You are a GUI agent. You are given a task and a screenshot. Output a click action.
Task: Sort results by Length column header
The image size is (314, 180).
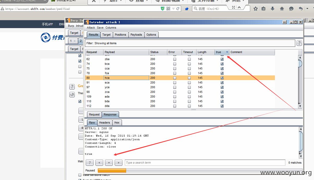coord(205,52)
